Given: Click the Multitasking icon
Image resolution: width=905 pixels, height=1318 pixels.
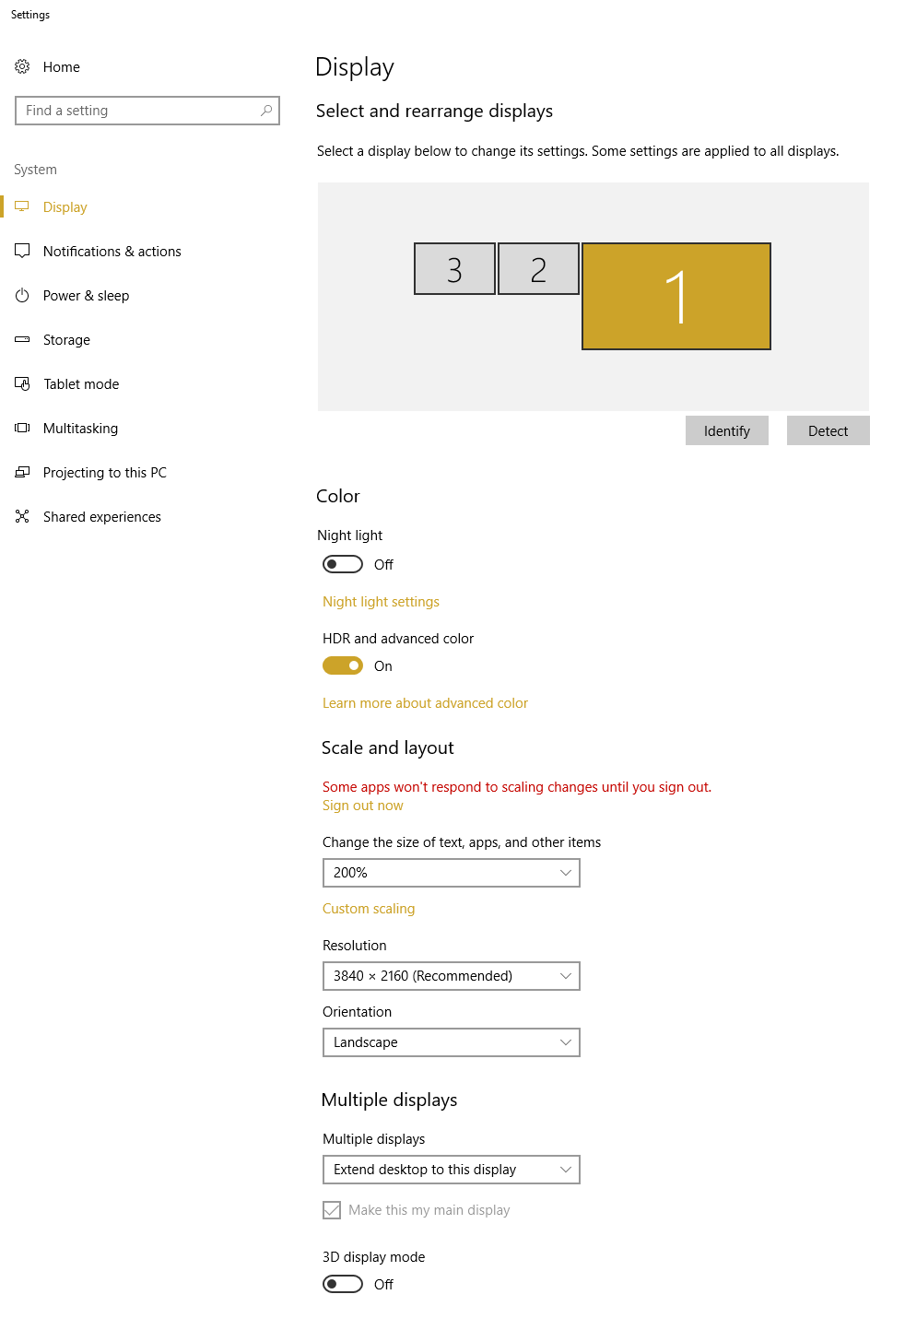Looking at the screenshot, I should point(22,428).
